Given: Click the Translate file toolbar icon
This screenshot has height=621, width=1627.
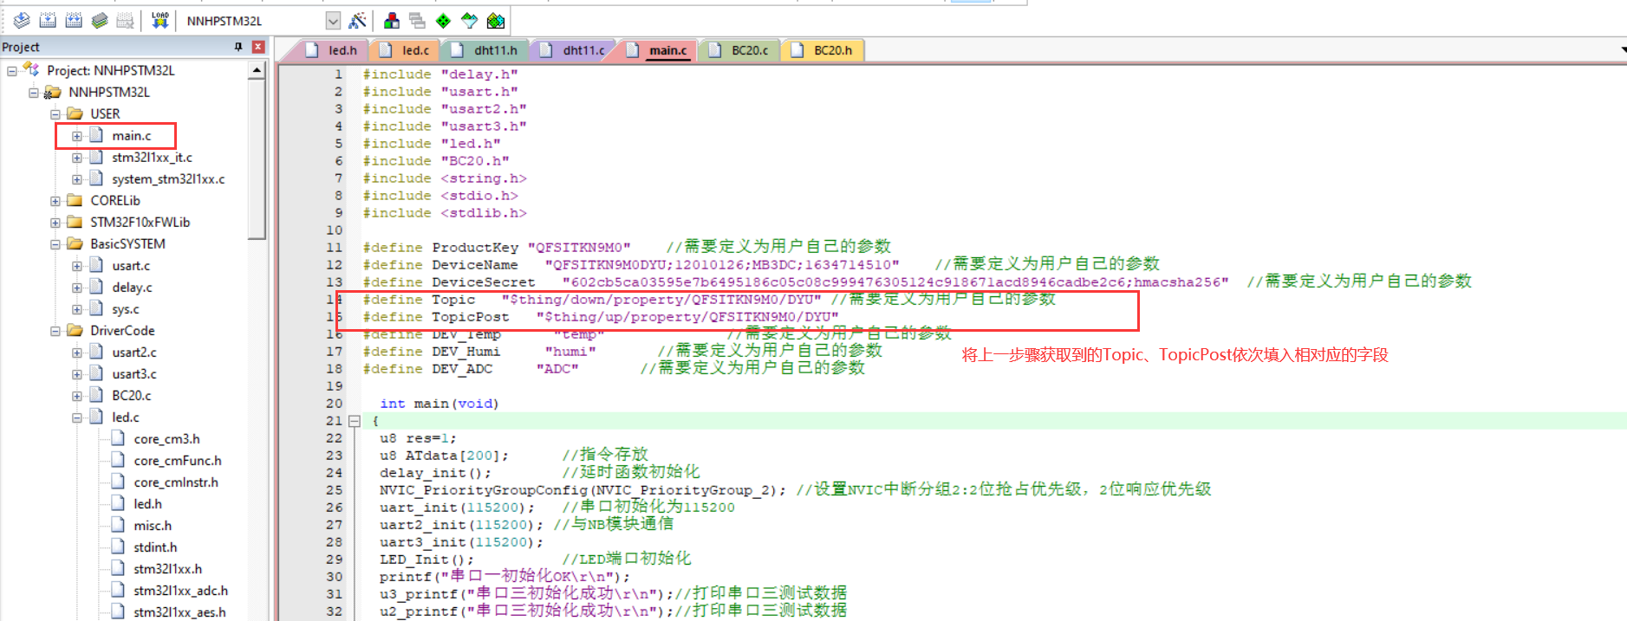Looking at the screenshot, I should (x=22, y=20).
